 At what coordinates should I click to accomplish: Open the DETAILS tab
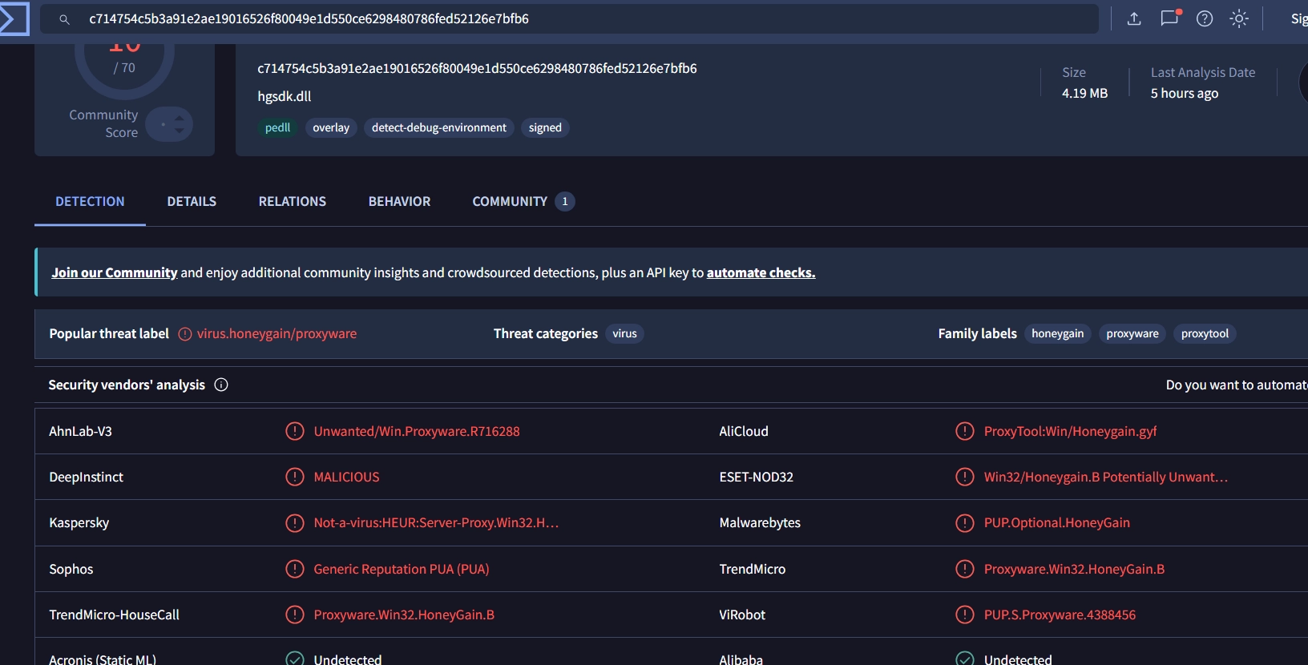point(192,202)
